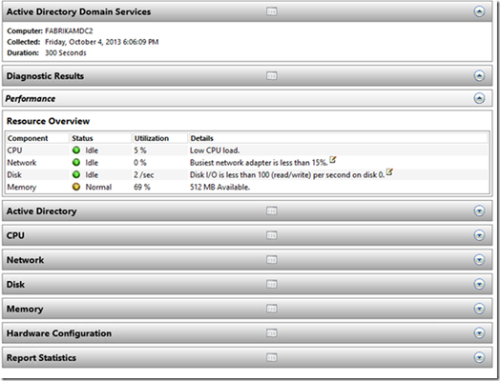Viewport: 500px width, 381px height.
Task: Expand the Hardware Configuration section
Action: [479, 333]
